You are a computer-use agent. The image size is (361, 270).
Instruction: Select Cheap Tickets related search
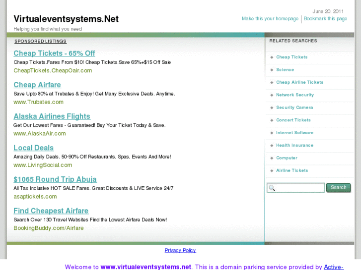point(291,57)
